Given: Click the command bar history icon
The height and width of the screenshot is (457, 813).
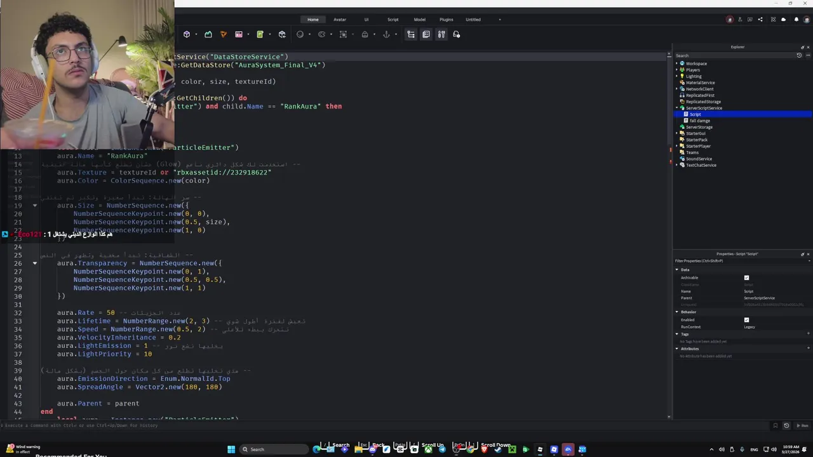Looking at the screenshot, I should click(x=786, y=425).
